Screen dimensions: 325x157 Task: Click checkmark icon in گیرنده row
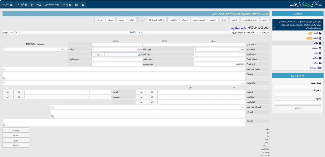(x=8, y=92)
